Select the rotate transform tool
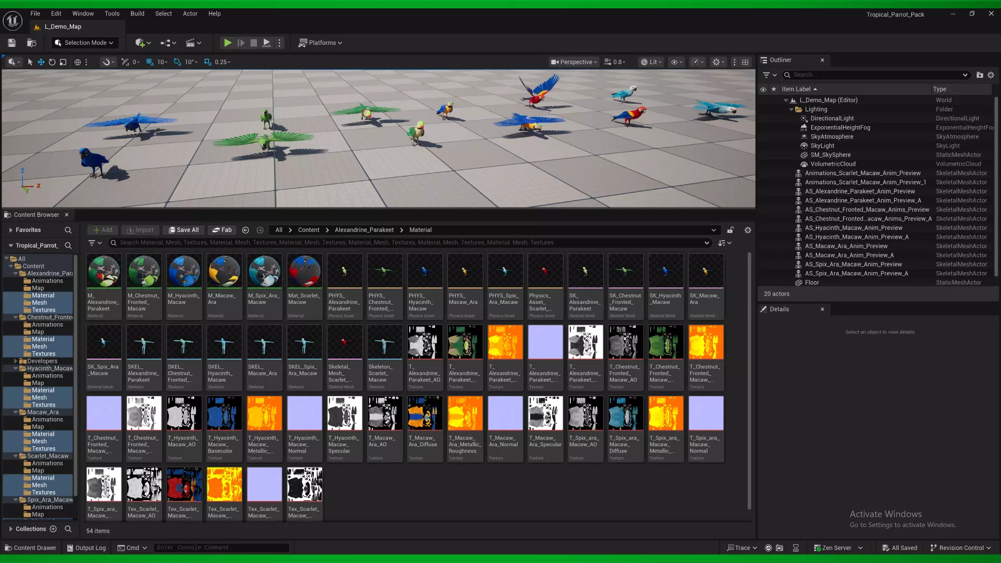Image resolution: width=1001 pixels, height=563 pixels. 52,62
